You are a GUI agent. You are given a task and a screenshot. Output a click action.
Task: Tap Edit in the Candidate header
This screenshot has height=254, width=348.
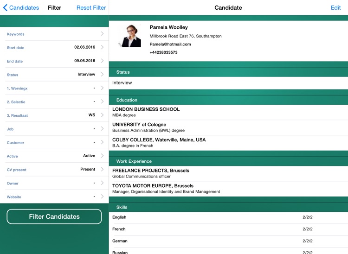pos(335,8)
